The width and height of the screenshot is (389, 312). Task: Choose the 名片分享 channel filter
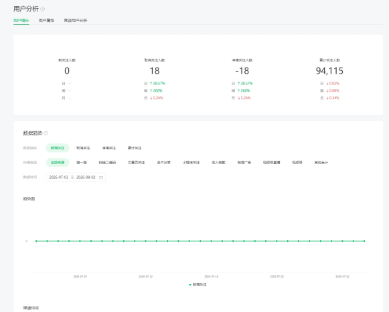(x=164, y=163)
